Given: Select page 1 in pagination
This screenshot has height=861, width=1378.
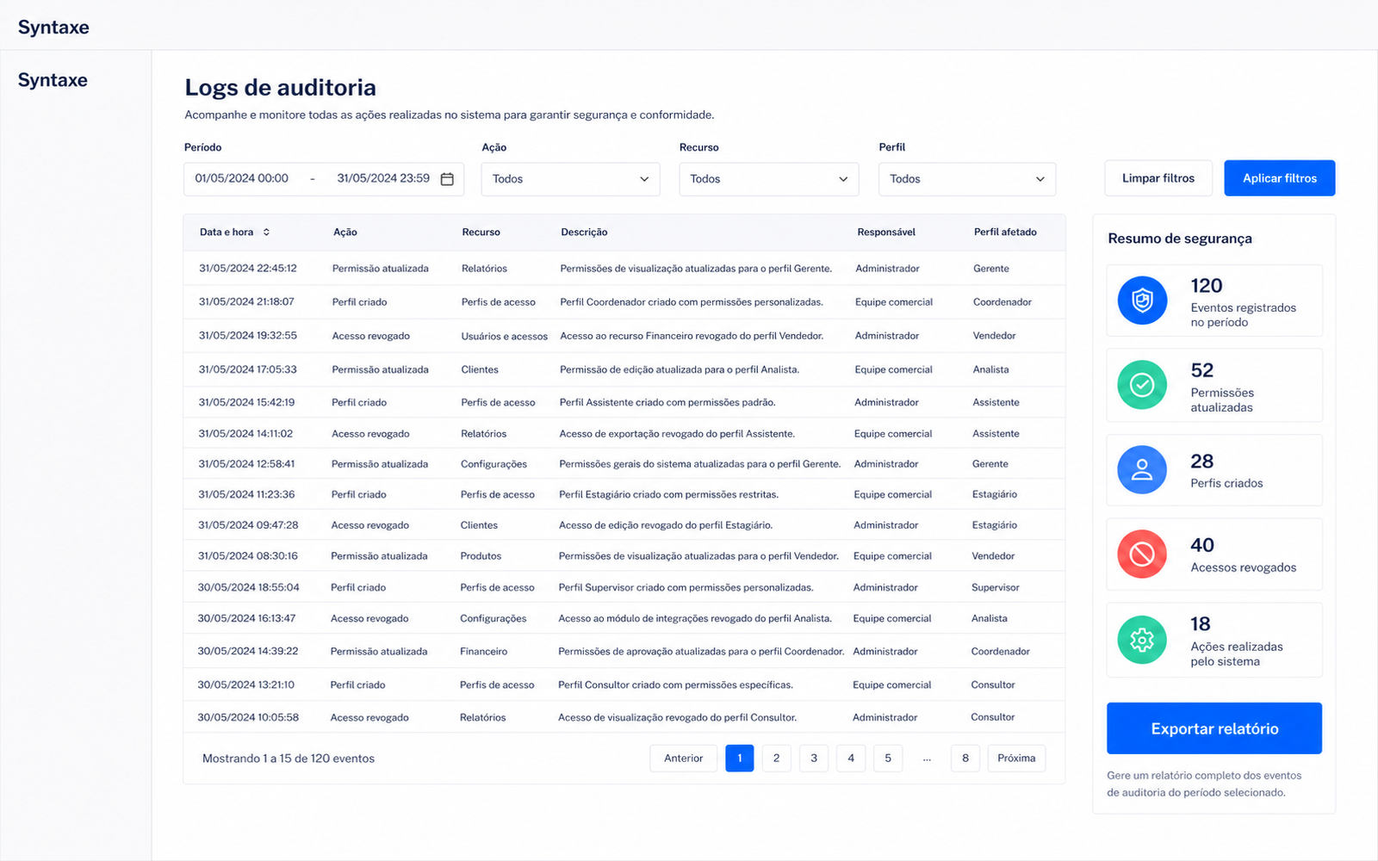Looking at the screenshot, I should tap(740, 759).
